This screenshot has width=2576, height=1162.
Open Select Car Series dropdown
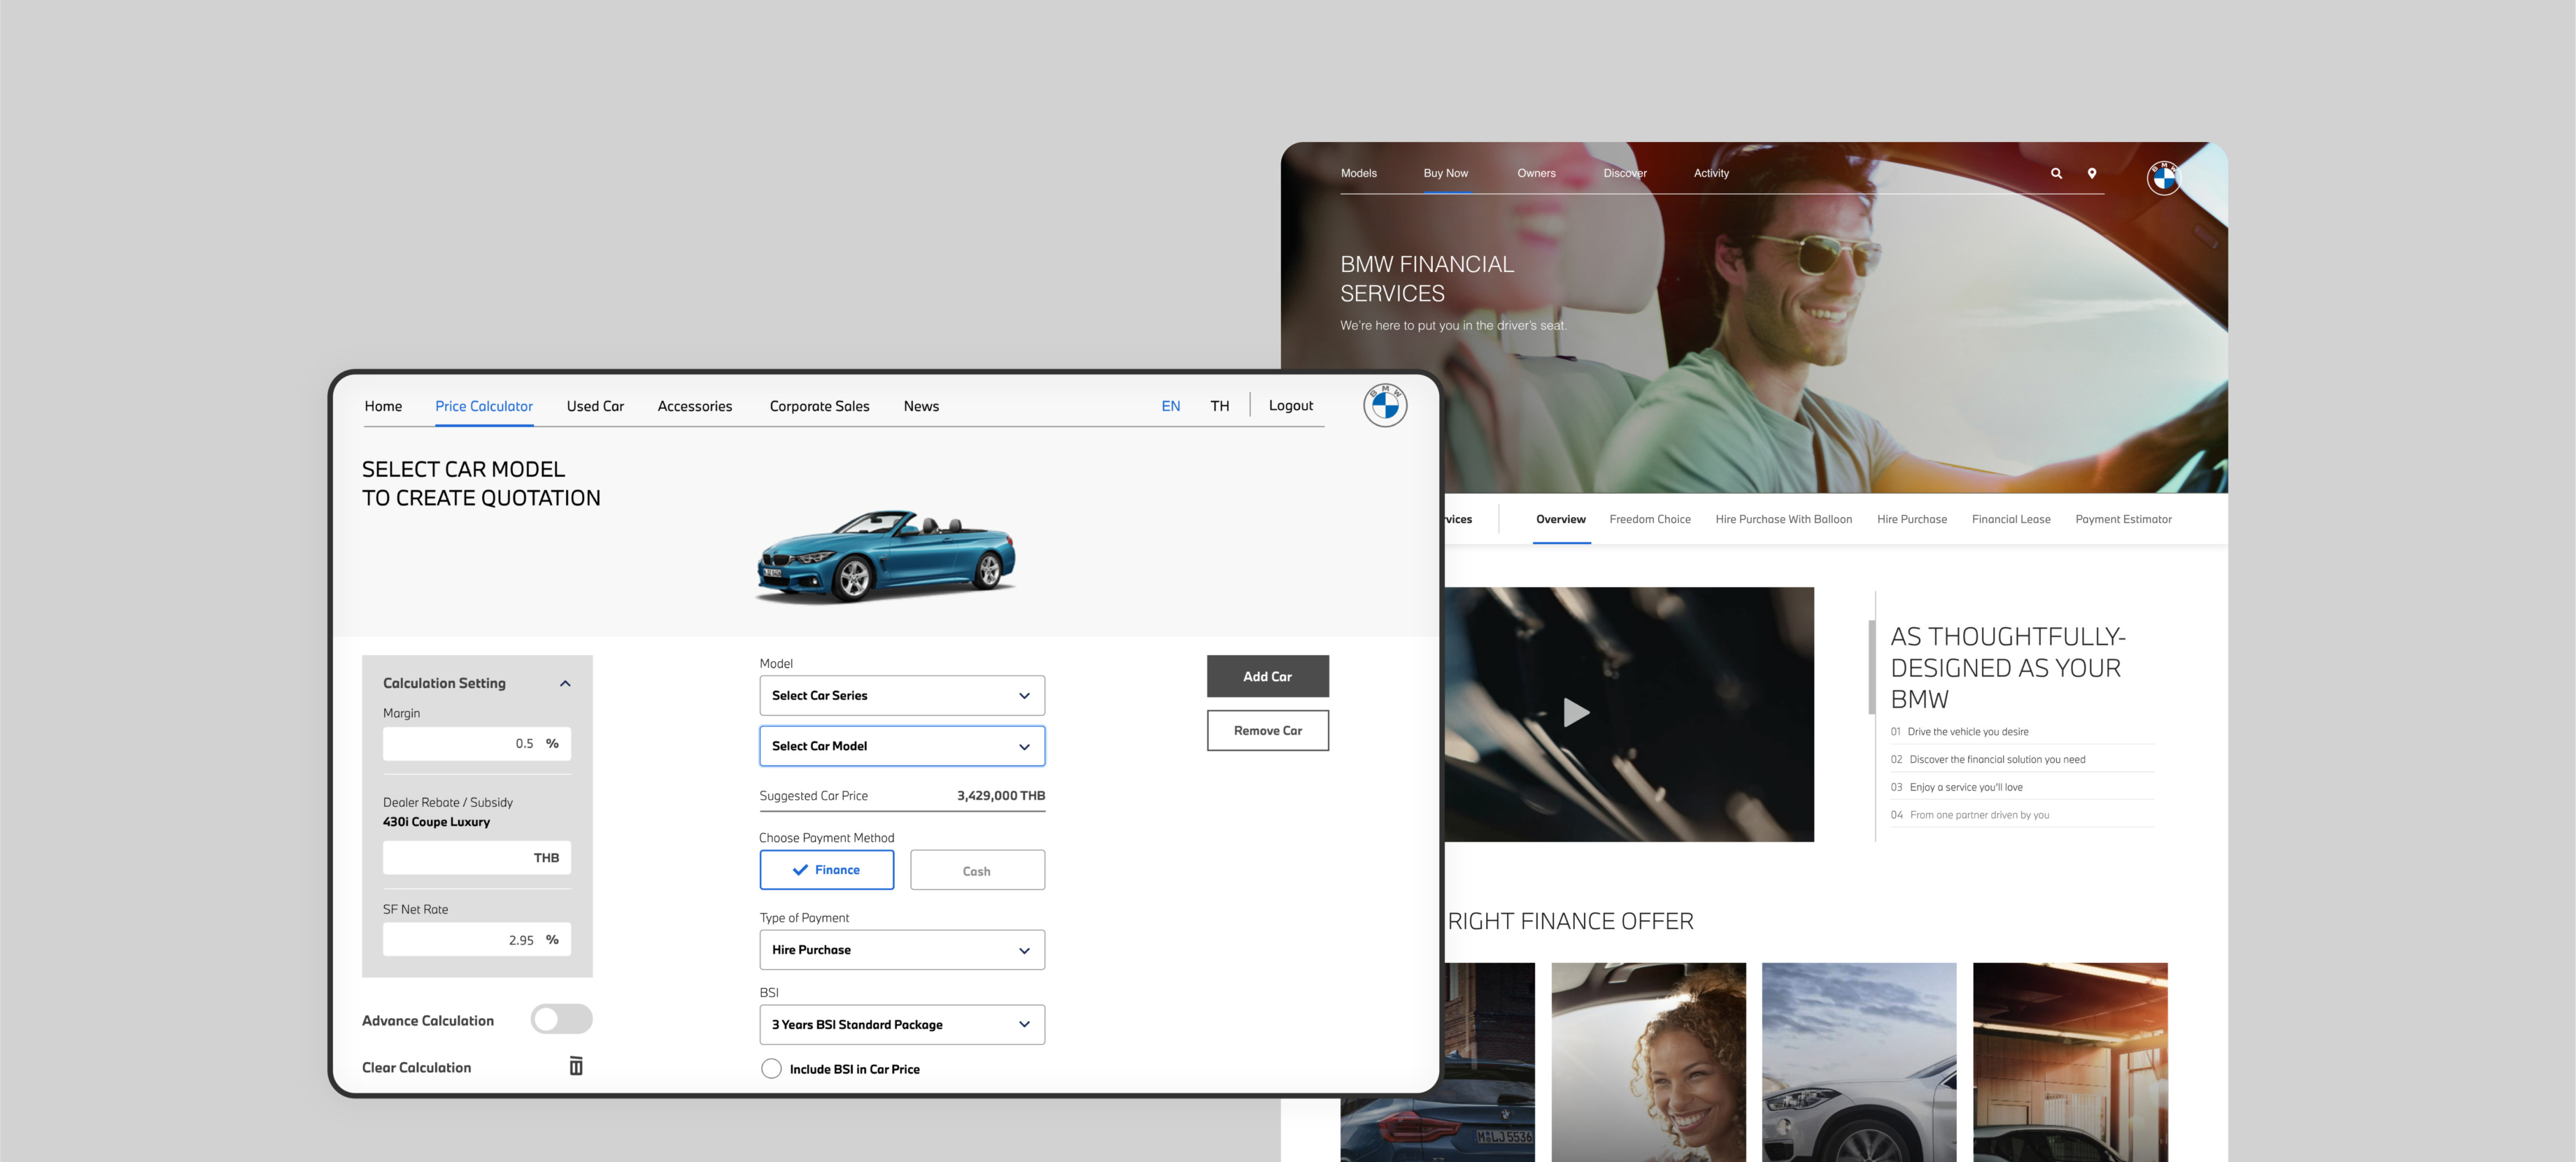tap(902, 695)
